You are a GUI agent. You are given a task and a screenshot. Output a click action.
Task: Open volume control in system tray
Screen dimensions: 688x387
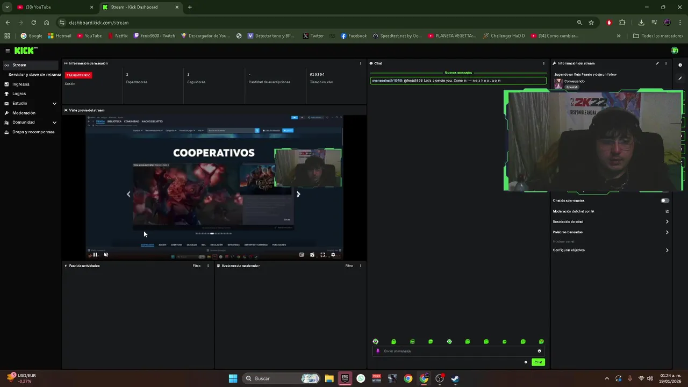(650, 378)
